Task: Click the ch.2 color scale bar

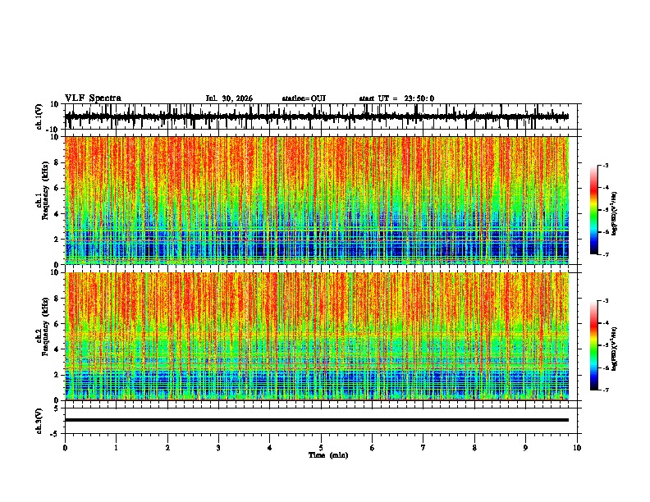Action: [594, 345]
